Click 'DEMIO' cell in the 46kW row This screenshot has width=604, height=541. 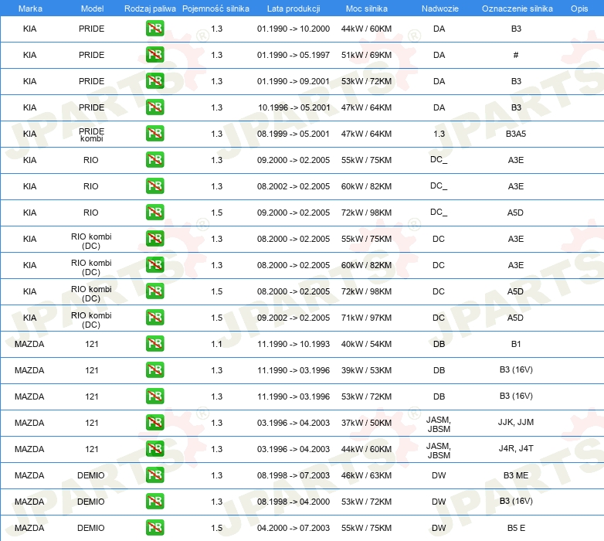pyautogui.click(x=91, y=475)
